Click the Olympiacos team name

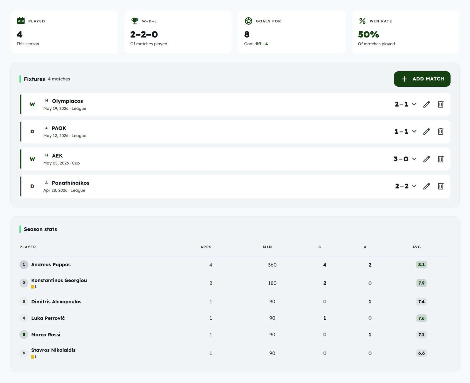click(68, 101)
